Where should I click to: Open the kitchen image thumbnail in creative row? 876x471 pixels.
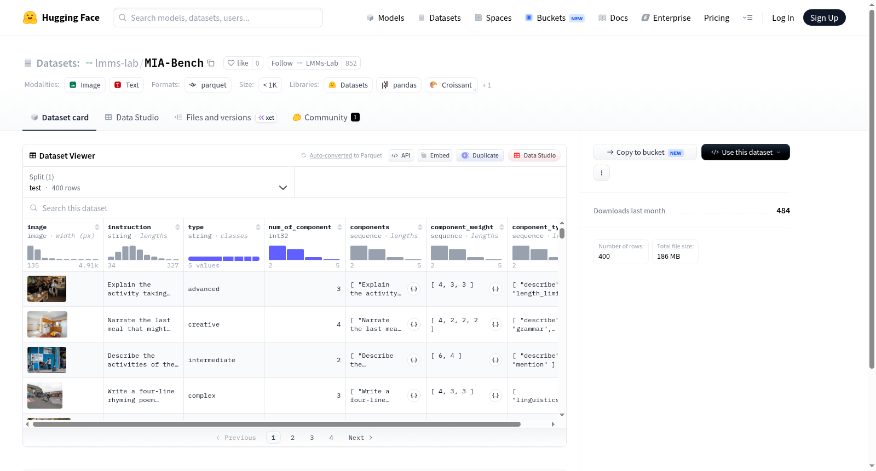click(47, 324)
